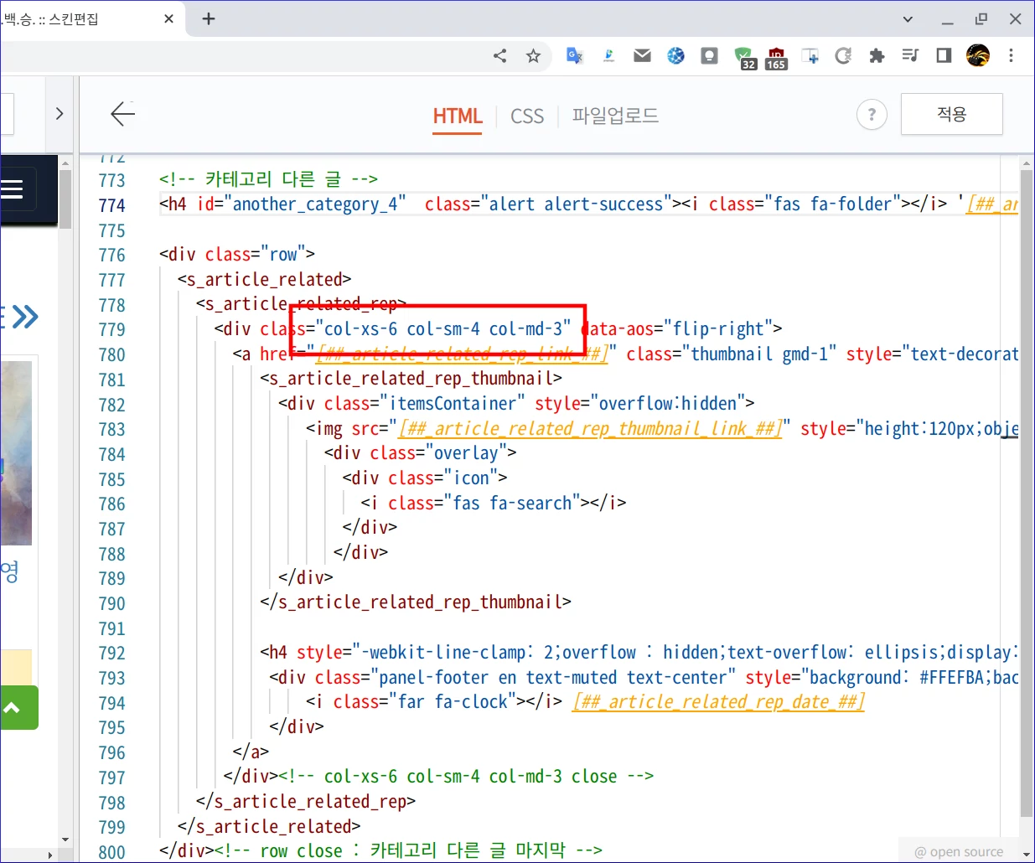Go back with the left arrow in editor

(122, 114)
